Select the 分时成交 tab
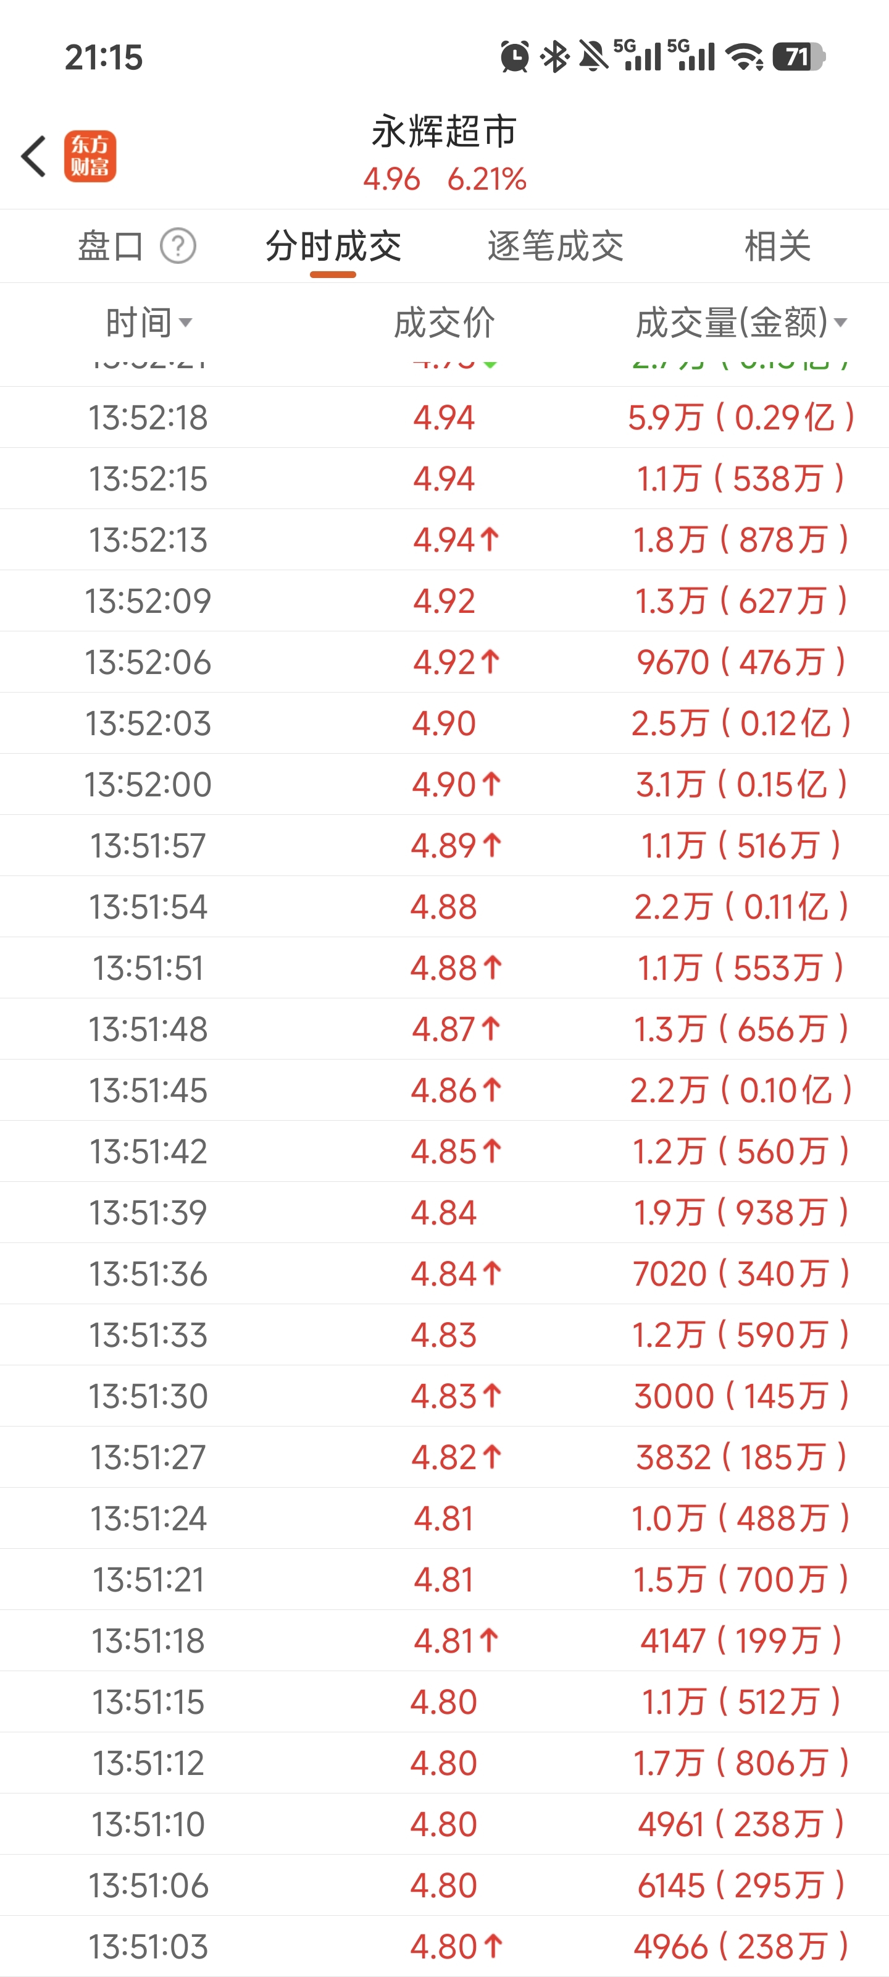Screen dimensions: 889x1977 (x=333, y=247)
